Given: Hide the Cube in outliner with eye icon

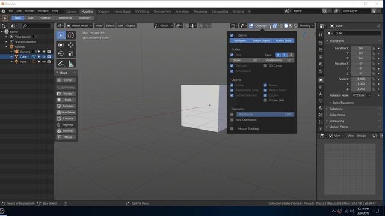Looking at the screenshot, I should (44, 56).
